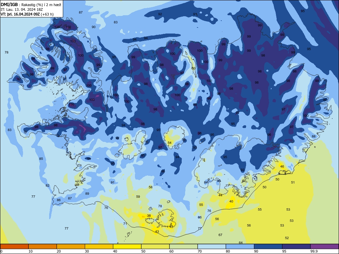This screenshot has width=339, height=254.
Task: Select the '70' legend scale label
Action: 200,251
